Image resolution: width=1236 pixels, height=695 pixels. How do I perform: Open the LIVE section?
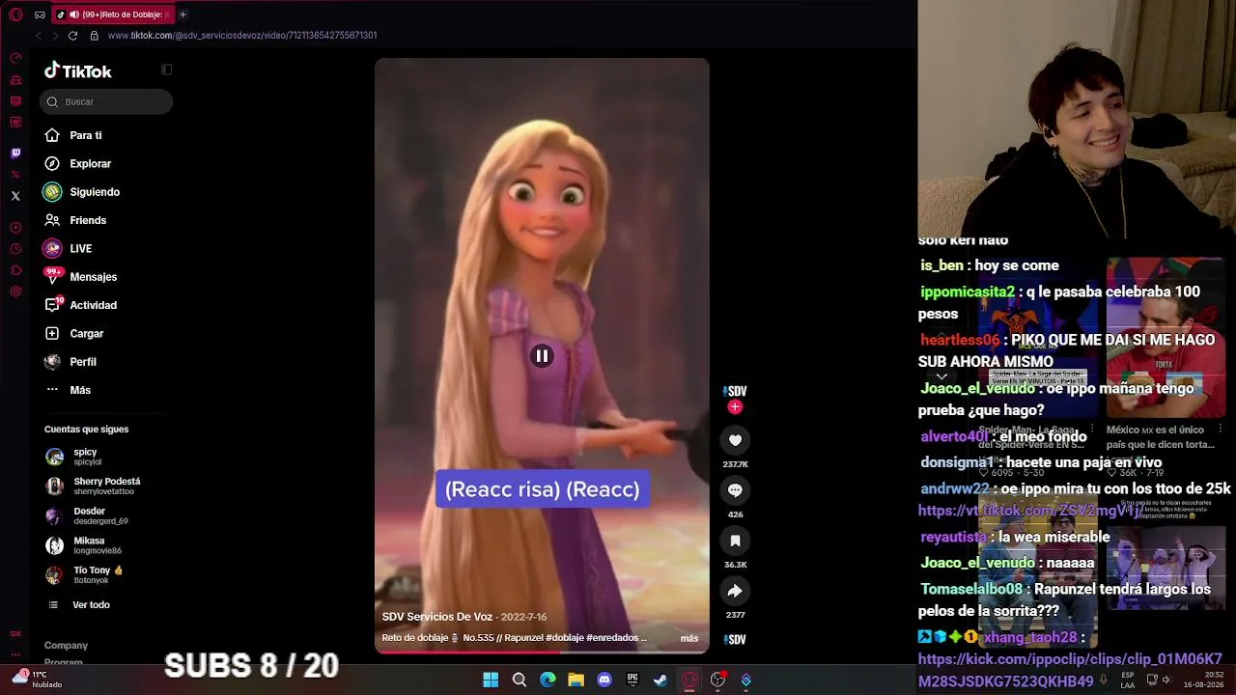tap(68, 249)
